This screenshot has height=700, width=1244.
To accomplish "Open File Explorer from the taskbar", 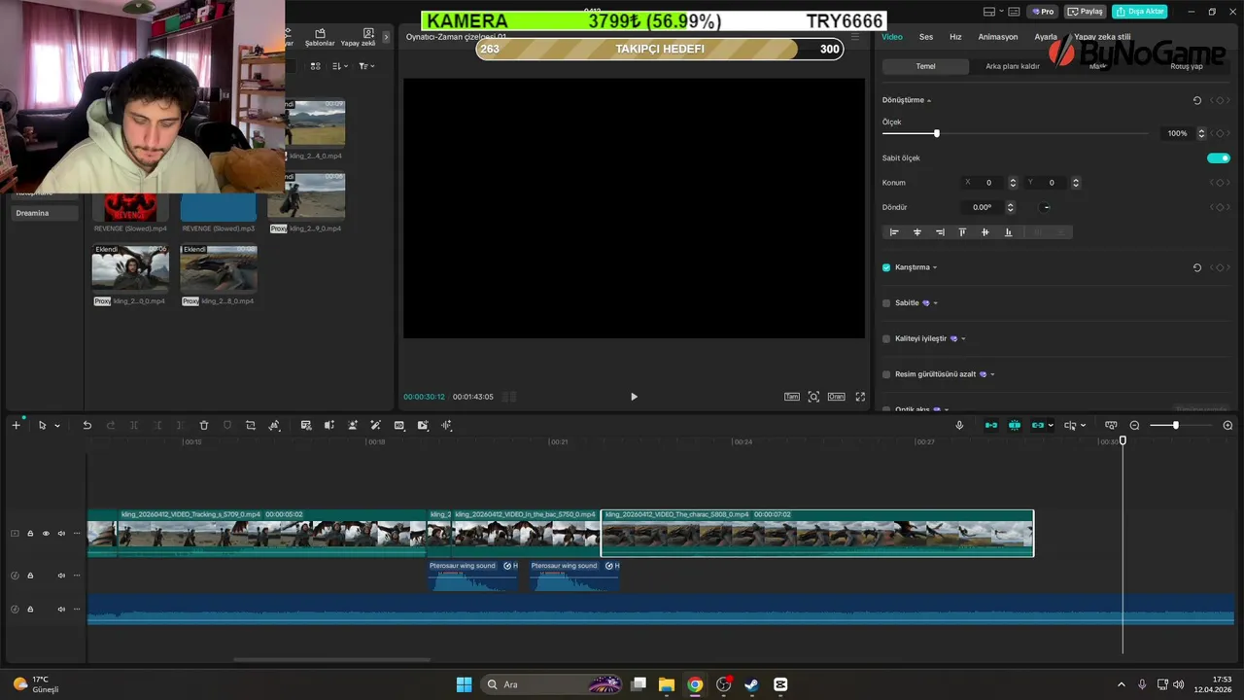I will pos(667,684).
